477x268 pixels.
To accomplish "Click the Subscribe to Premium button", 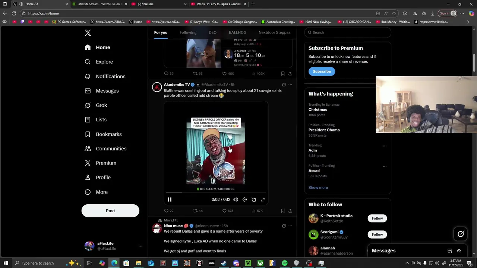I will coord(322,71).
